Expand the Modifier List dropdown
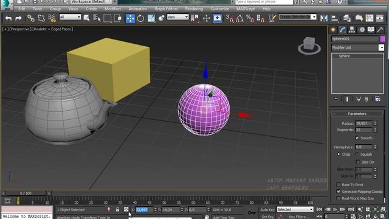The width and height of the screenshot is (389, 219). (382, 47)
